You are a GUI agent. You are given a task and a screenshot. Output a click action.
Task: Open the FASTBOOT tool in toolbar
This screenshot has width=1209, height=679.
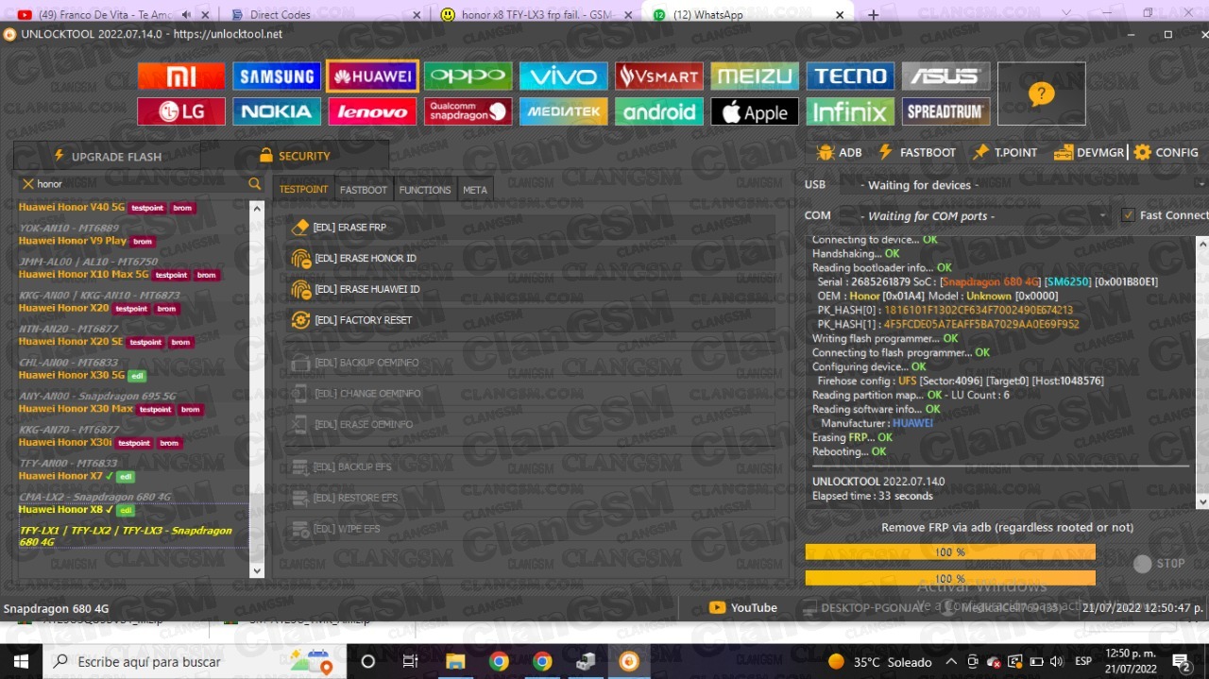point(916,152)
